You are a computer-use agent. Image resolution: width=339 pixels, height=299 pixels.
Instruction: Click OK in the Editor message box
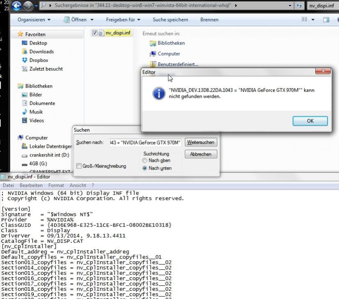pyautogui.click(x=310, y=121)
